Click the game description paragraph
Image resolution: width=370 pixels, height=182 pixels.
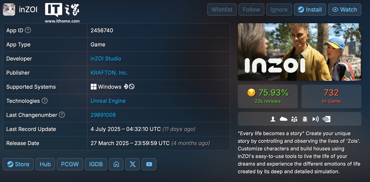(x=299, y=152)
